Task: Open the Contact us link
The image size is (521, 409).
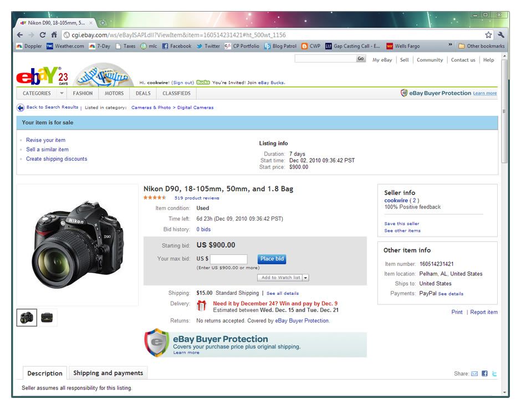Action: click(x=463, y=60)
